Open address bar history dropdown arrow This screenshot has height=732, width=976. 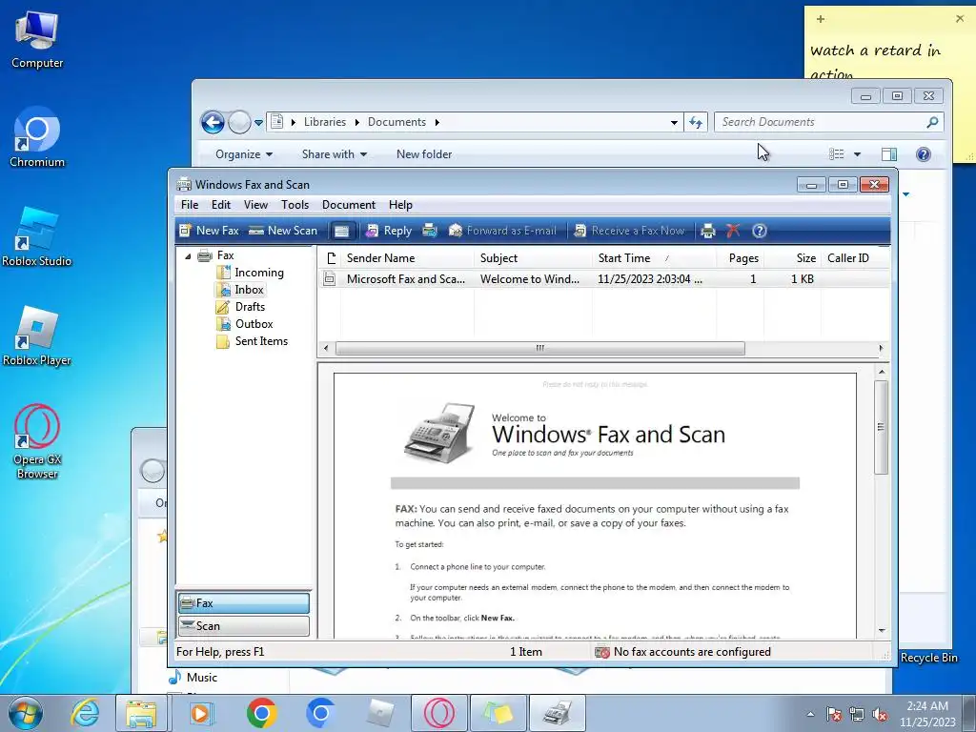[x=674, y=123]
